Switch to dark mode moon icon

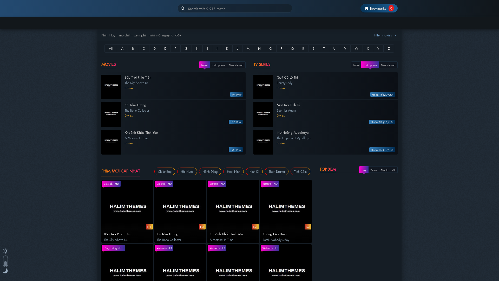click(5, 271)
